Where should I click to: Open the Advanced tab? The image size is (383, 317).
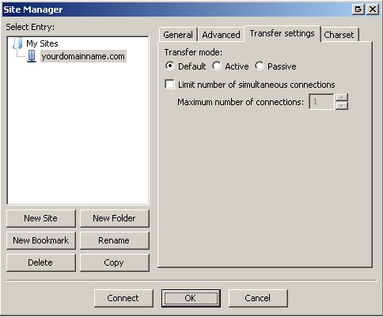click(x=221, y=35)
